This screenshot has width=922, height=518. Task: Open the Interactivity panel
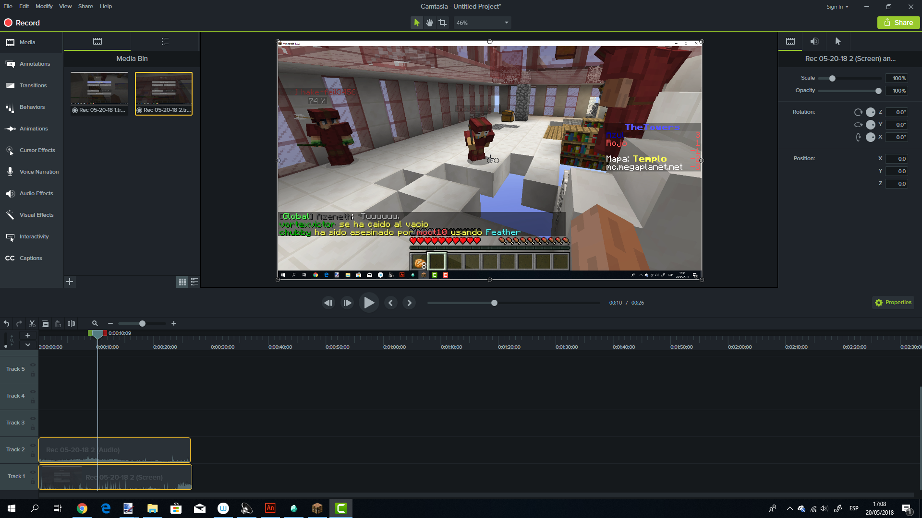pos(31,236)
